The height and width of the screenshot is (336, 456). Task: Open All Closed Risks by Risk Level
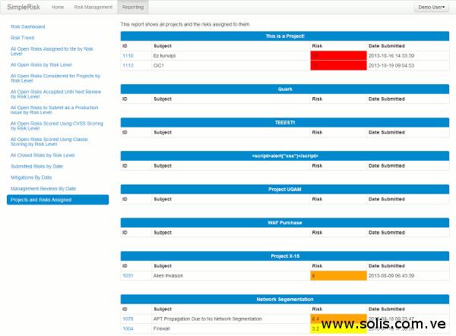click(43, 155)
